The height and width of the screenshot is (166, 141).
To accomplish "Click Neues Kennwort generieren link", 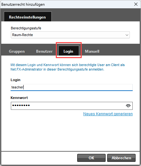I will (x=108, y=114).
